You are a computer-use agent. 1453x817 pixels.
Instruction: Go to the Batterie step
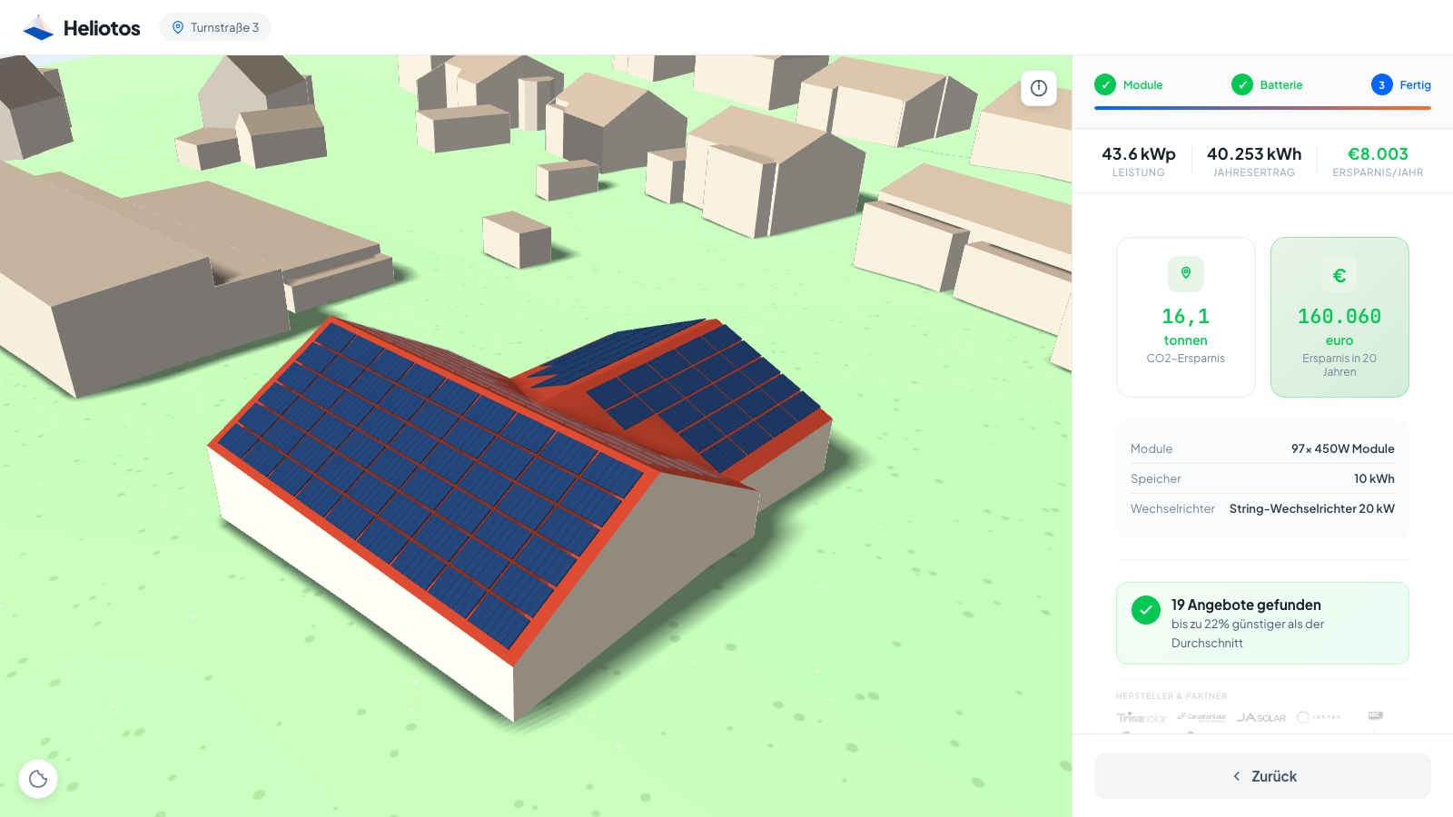pyautogui.click(x=1267, y=84)
